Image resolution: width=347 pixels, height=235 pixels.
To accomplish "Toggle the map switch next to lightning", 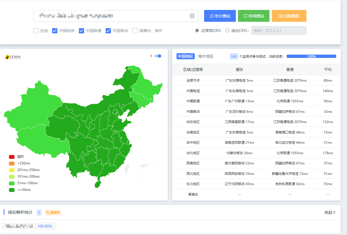I will pos(158,56).
